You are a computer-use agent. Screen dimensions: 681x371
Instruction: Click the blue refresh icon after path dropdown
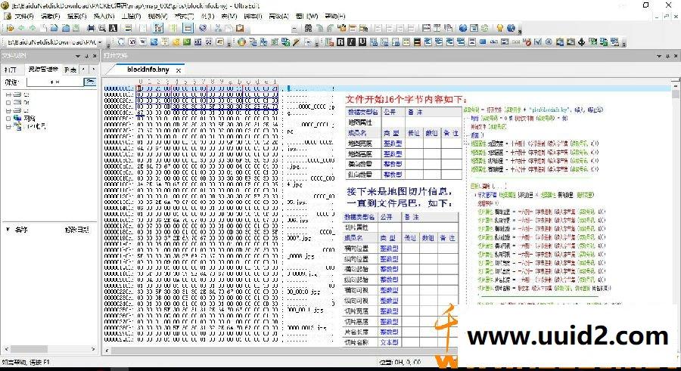[120, 42]
